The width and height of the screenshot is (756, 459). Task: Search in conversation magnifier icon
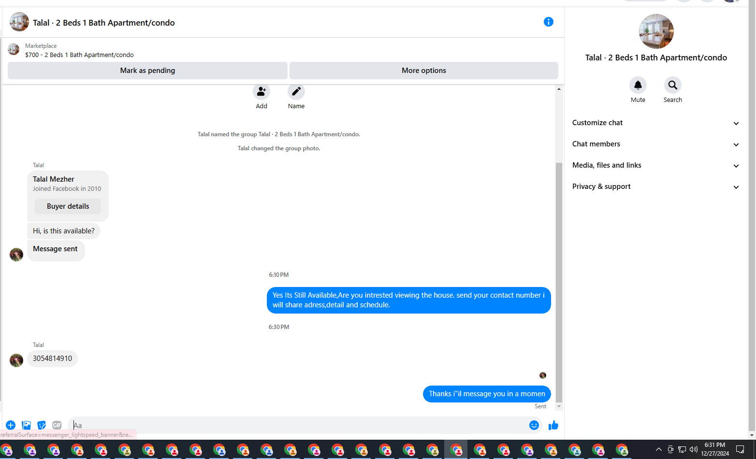tap(673, 86)
